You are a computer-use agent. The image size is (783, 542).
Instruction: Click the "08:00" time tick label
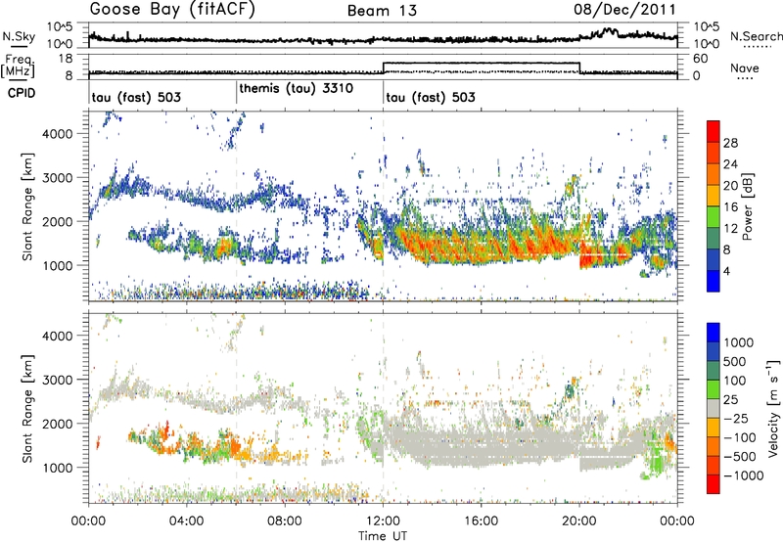click(285, 521)
